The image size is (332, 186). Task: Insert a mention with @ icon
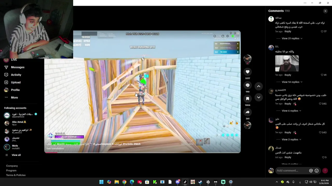click(x=311, y=171)
